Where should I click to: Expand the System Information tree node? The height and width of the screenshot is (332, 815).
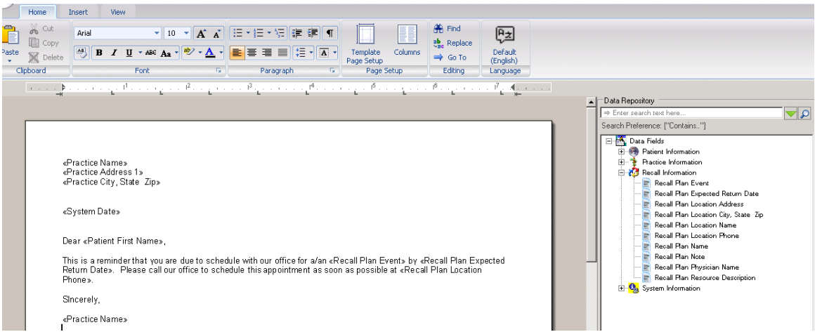[x=621, y=288]
